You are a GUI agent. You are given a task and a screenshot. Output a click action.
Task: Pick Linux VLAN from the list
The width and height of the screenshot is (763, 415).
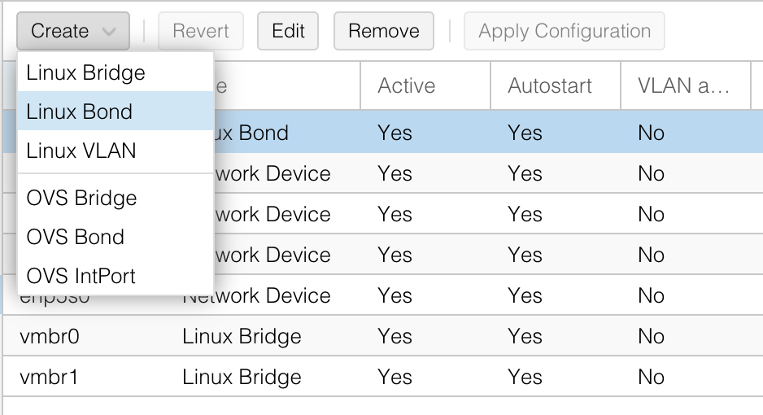click(116, 151)
